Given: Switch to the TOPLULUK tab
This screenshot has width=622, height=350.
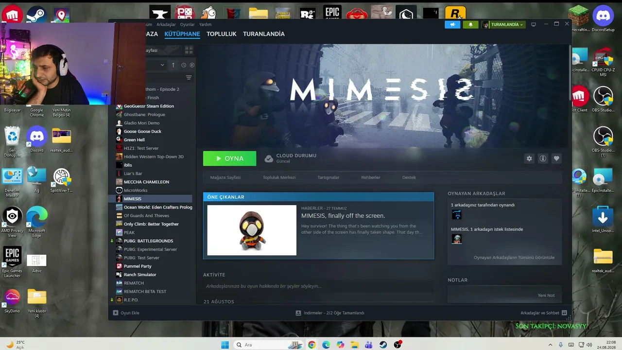Looking at the screenshot, I should click(222, 34).
